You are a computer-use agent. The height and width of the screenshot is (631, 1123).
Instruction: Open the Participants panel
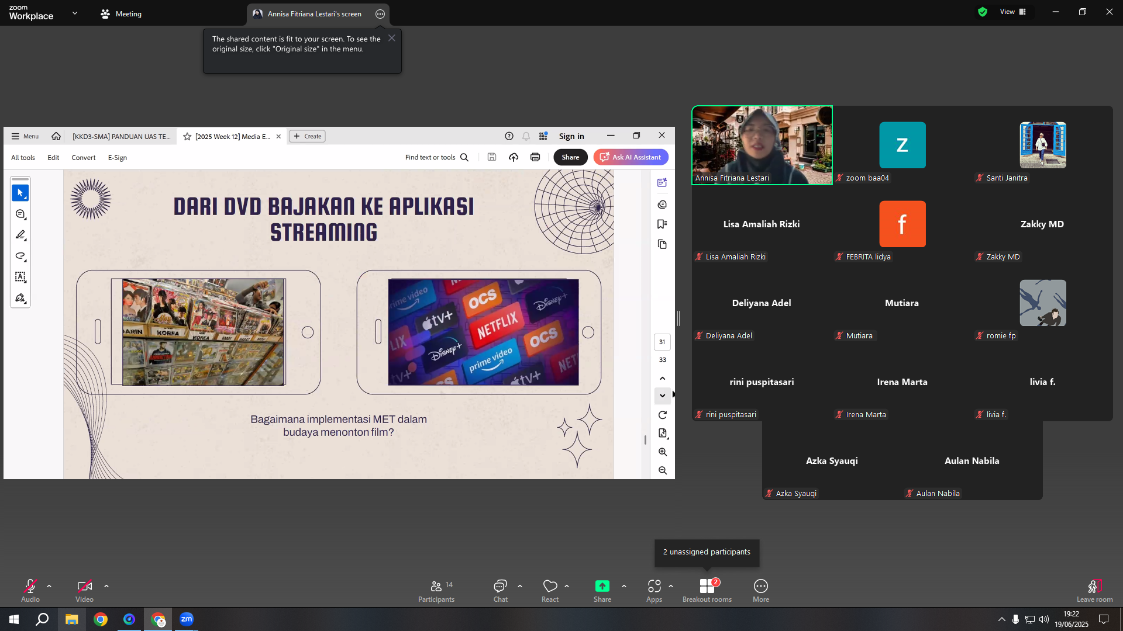point(436,591)
